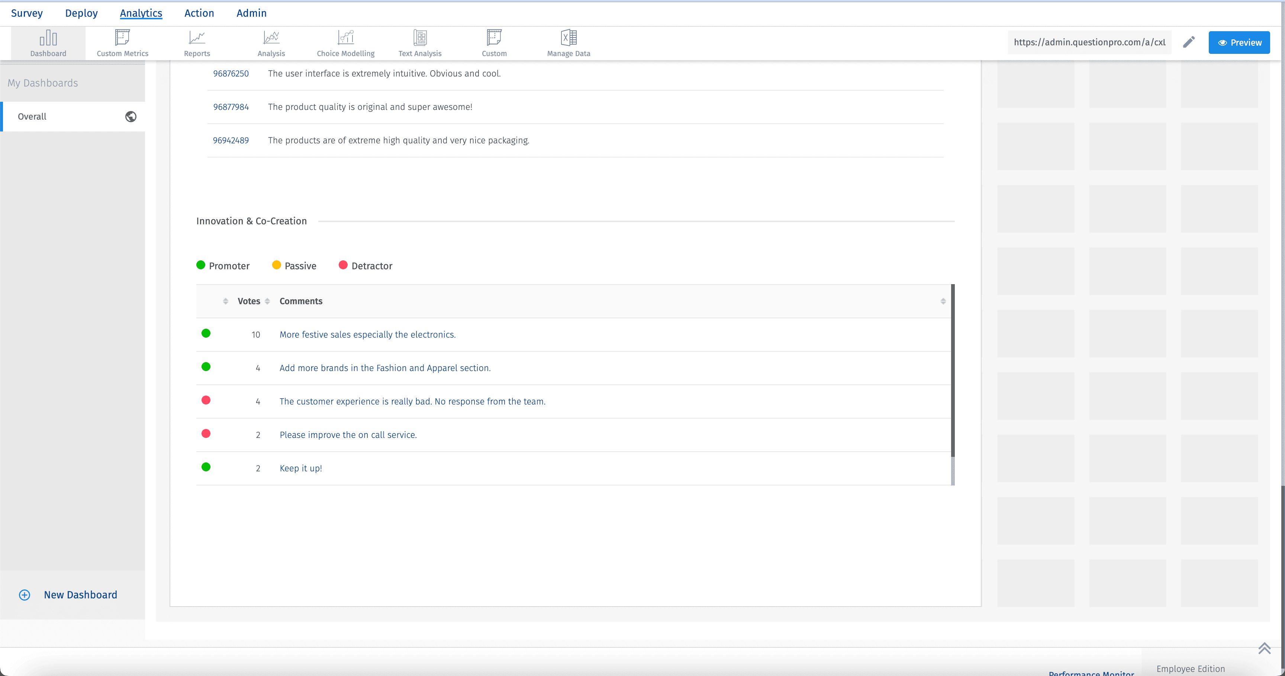This screenshot has height=676, width=1285.
Task: Click the Preview button
Action: [x=1239, y=42]
